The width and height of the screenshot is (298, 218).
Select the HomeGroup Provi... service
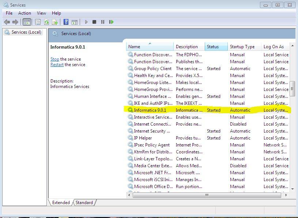pos(153,89)
